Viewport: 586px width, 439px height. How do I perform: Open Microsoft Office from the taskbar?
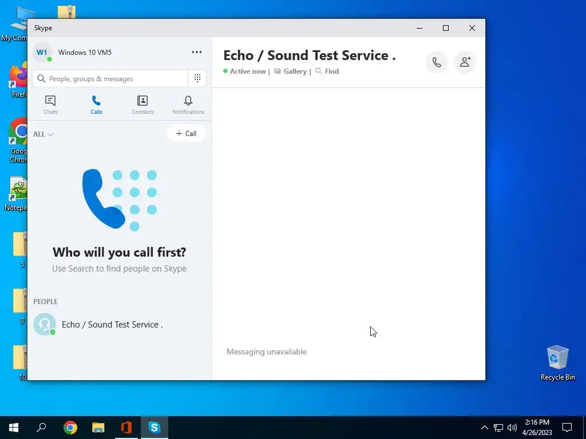tap(126, 428)
